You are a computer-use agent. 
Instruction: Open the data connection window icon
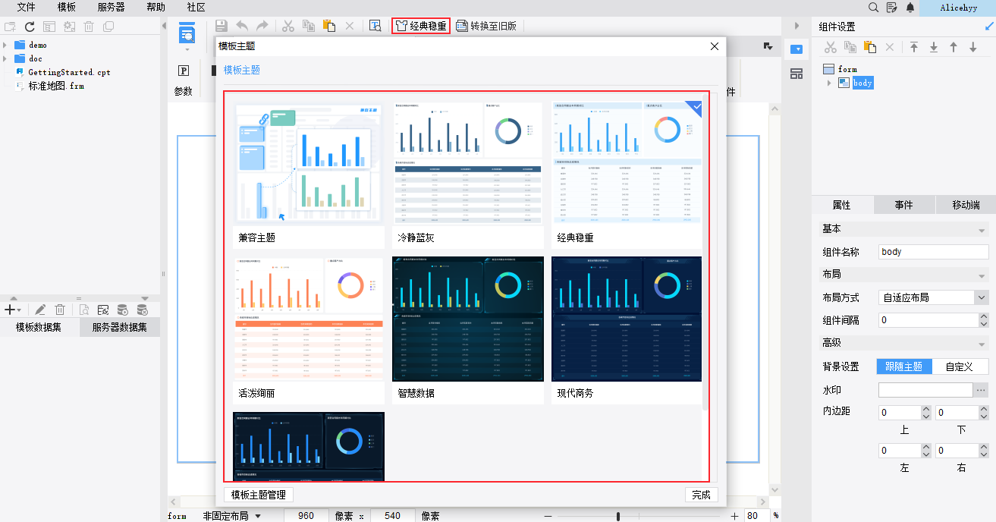click(x=102, y=310)
